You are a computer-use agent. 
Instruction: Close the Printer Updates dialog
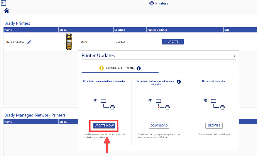(234, 56)
